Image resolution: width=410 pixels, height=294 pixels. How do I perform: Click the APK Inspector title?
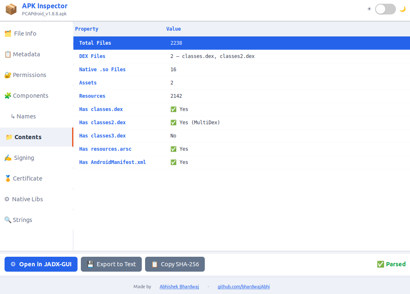(45, 6)
